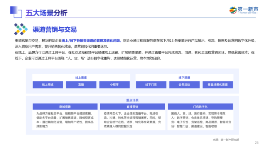Click the highlighted phrase 线上/线下各销售渠道的管理及转化问题

pyautogui.click(x=91, y=41)
